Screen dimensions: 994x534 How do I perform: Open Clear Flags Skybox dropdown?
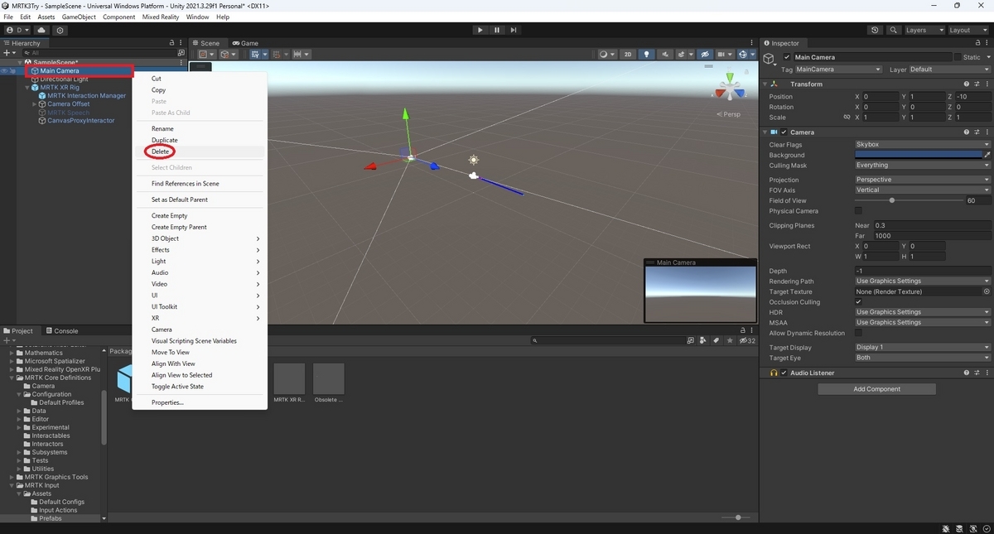pyautogui.click(x=922, y=145)
